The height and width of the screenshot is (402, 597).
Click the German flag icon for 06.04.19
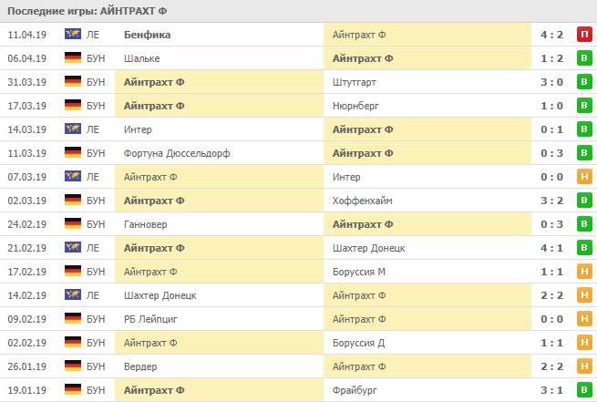click(74, 58)
